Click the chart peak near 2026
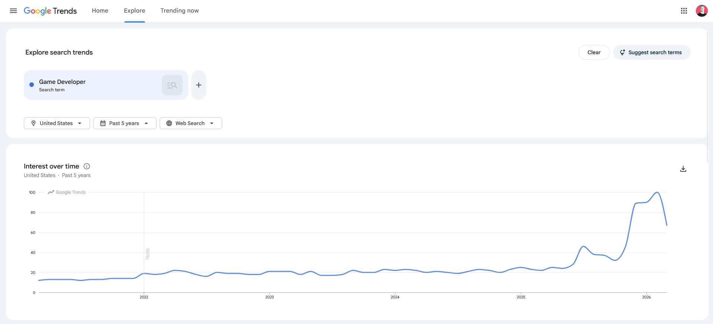This screenshot has height=324, width=713. pyautogui.click(x=657, y=192)
